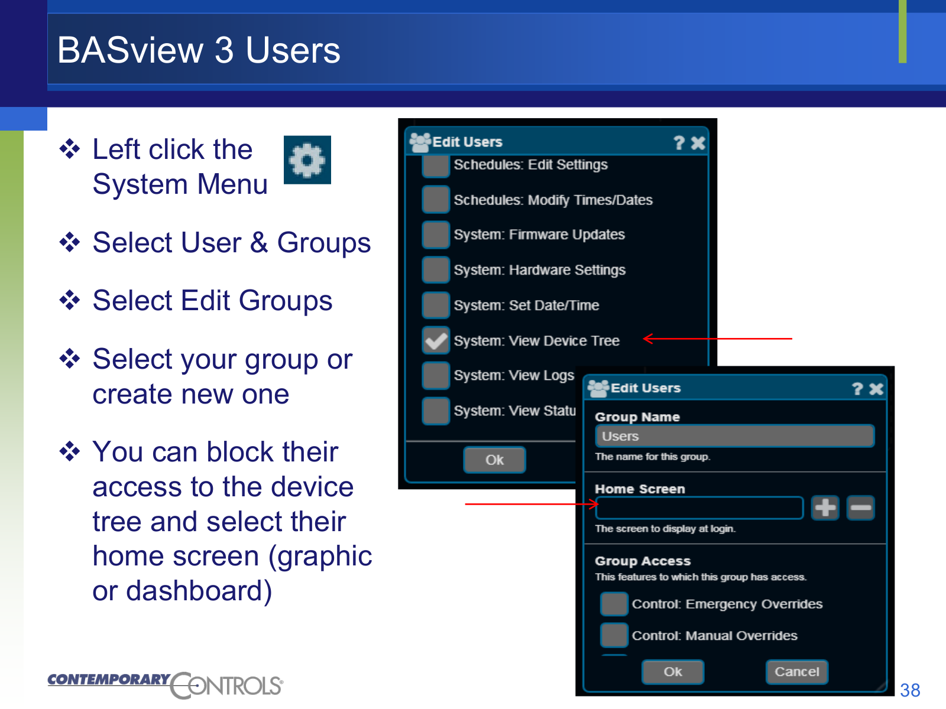Toggle System: Set Date/Time checkbox
The height and width of the screenshot is (709, 946).
coord(436,305)
